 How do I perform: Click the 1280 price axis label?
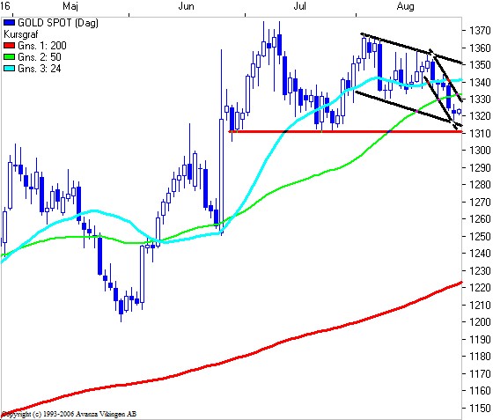click(x=480, y=185)
